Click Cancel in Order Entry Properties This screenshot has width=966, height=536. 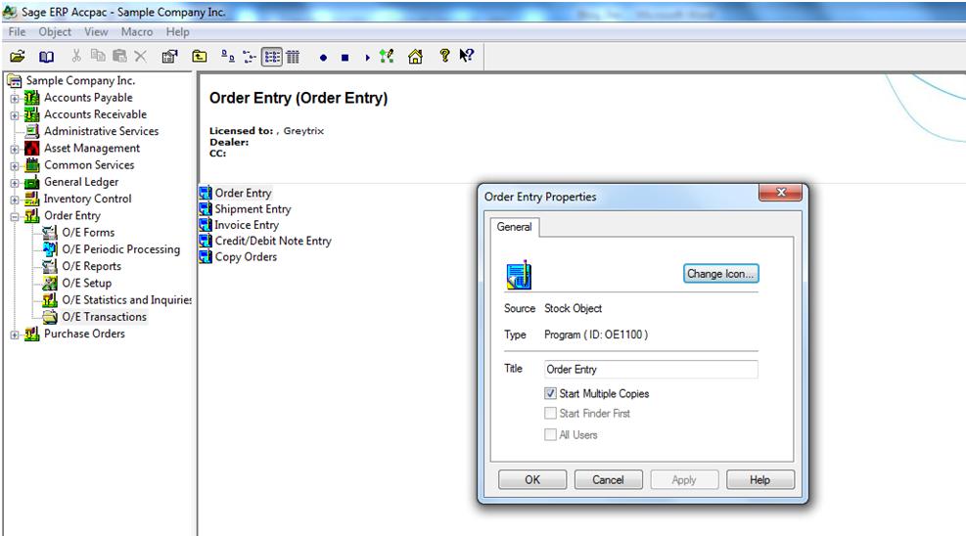click(608, 480)
